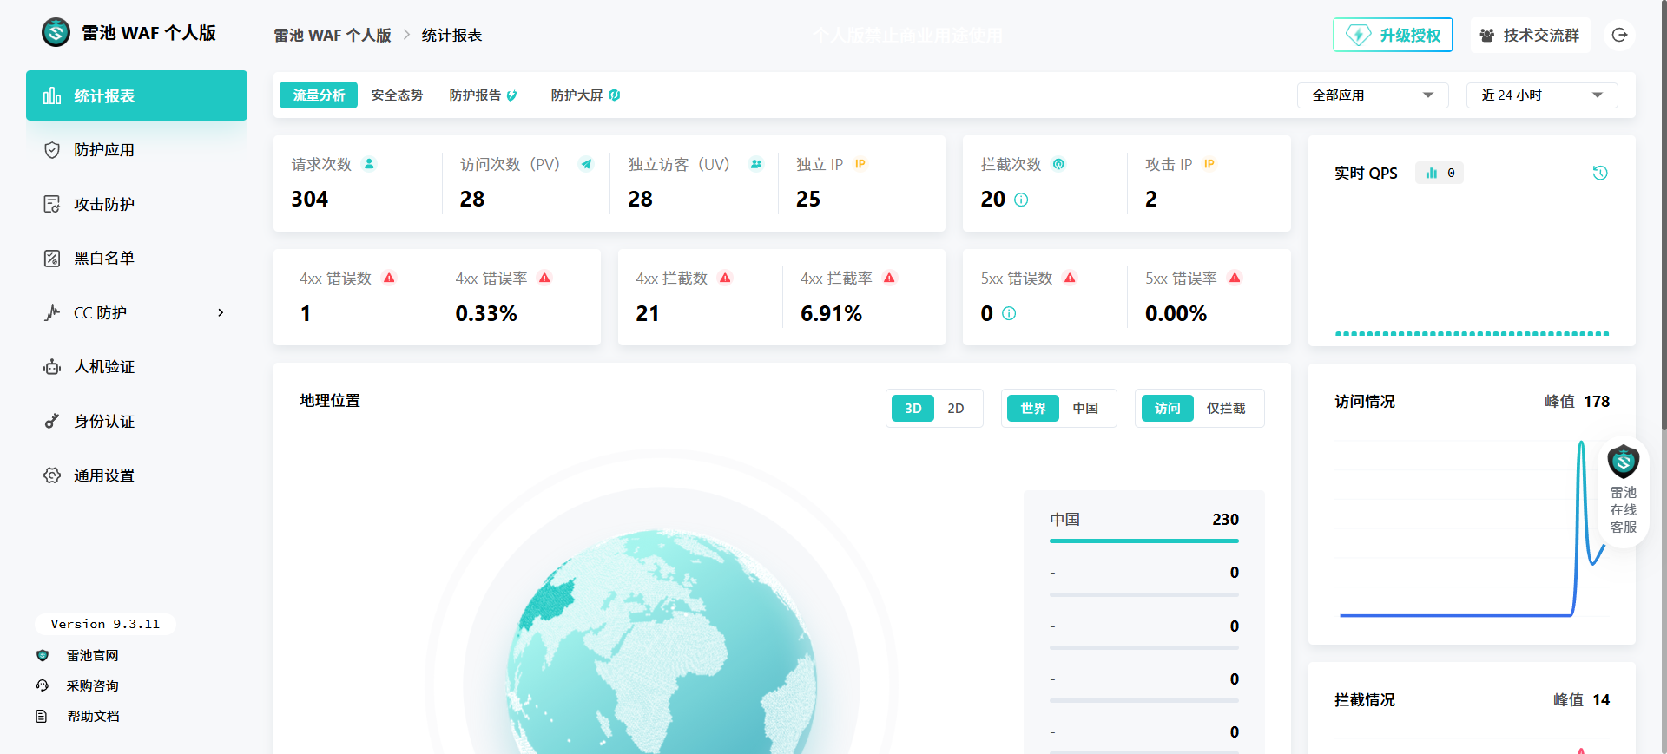Switch the map to 3D view

click(913, 408)
